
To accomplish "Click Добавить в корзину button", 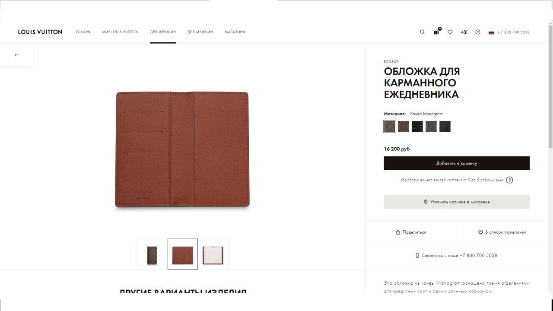I will tap(457, 163).
